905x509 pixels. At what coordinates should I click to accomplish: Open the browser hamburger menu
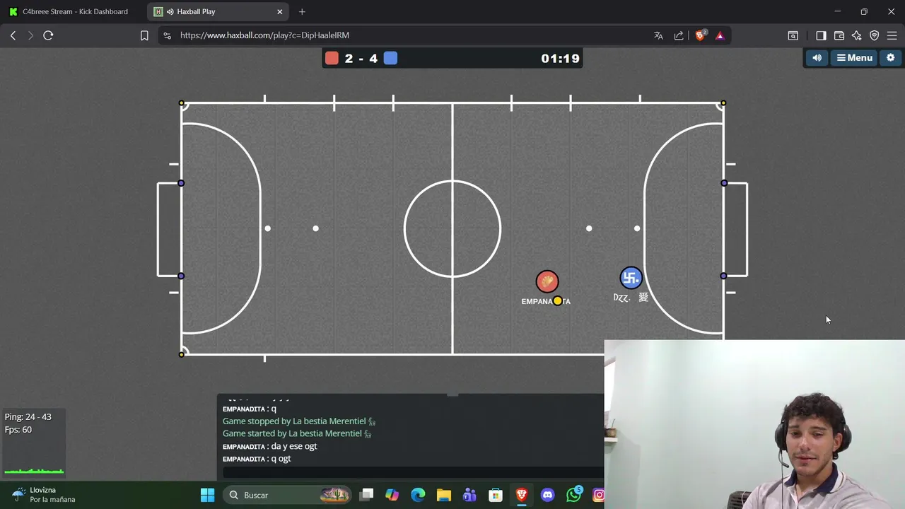pyautogui.click(x=892, y=35)
